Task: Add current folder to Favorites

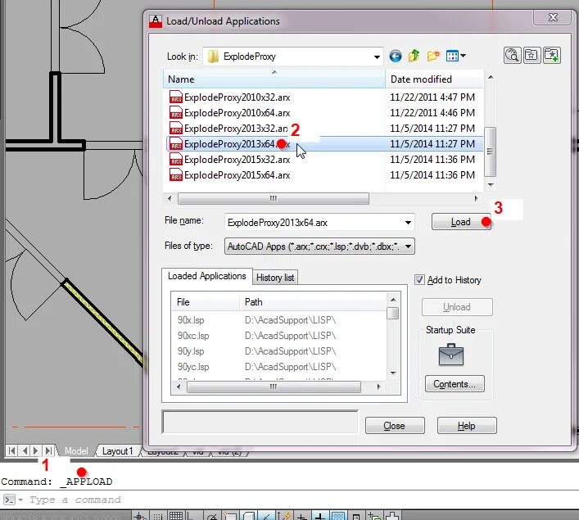Action: [x=551, y=56]
